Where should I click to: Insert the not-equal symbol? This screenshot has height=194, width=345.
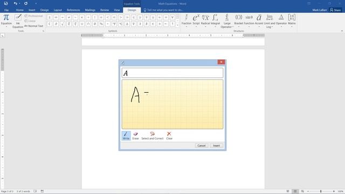(69, 17)
